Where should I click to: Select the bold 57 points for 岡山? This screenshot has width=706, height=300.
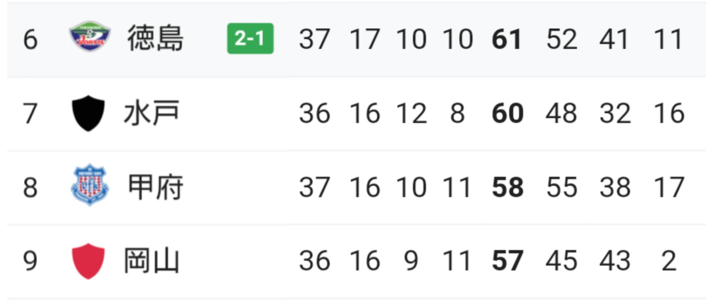pyautogui.click(x=507, y=261)
